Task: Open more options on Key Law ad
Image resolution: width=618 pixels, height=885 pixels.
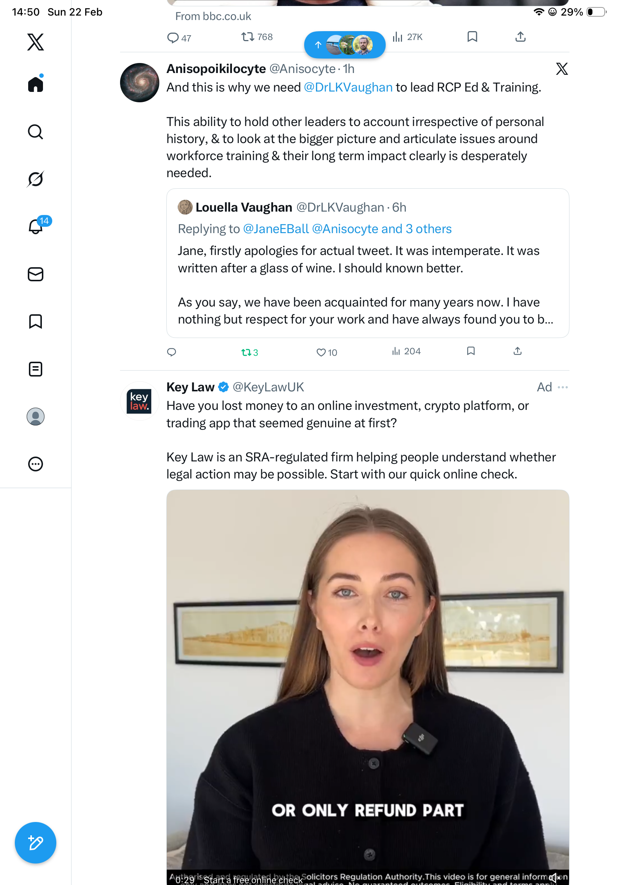Action: (x=562, y=387)
